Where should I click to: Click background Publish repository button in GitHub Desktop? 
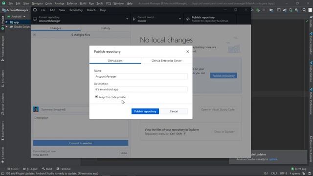tap(224, 76)
